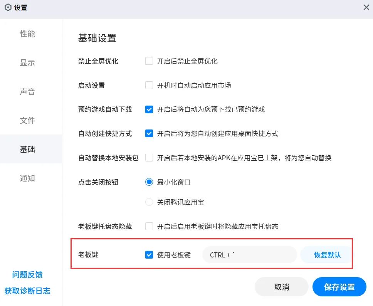Image resolution: width=373 pixels, height=306 pixels.
Task: Switch to the 显示 tab
Action: click(x=27, y=63)
